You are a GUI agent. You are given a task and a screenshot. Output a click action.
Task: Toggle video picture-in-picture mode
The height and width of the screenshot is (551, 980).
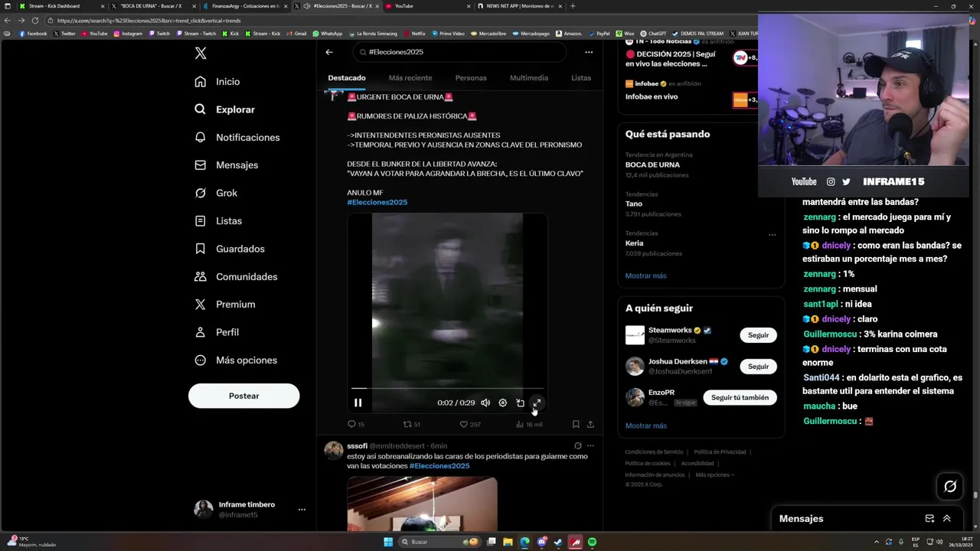520,403
